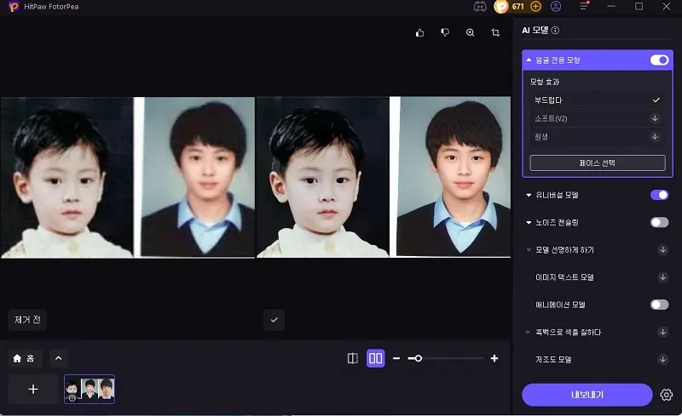Expand the 모델 선명하게 하기 section
The width and height of the screenshot is (682, 416).
(529, 250)
